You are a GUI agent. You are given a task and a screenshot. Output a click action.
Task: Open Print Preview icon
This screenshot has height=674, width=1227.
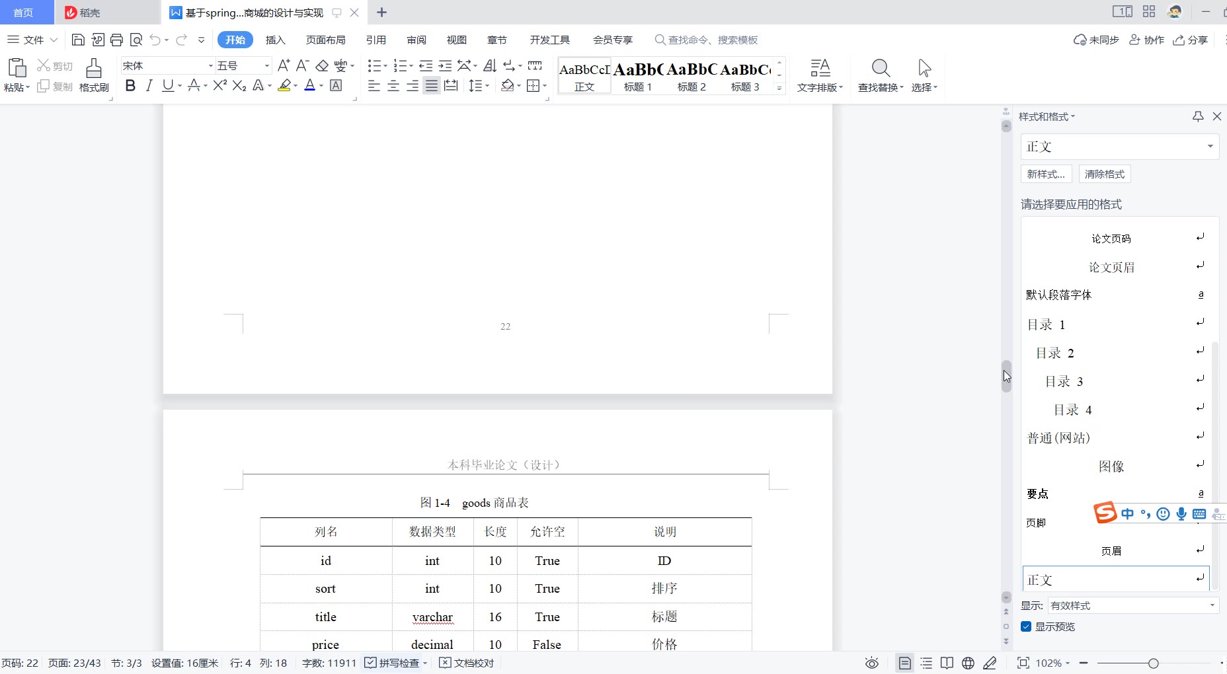coord(136,40)
